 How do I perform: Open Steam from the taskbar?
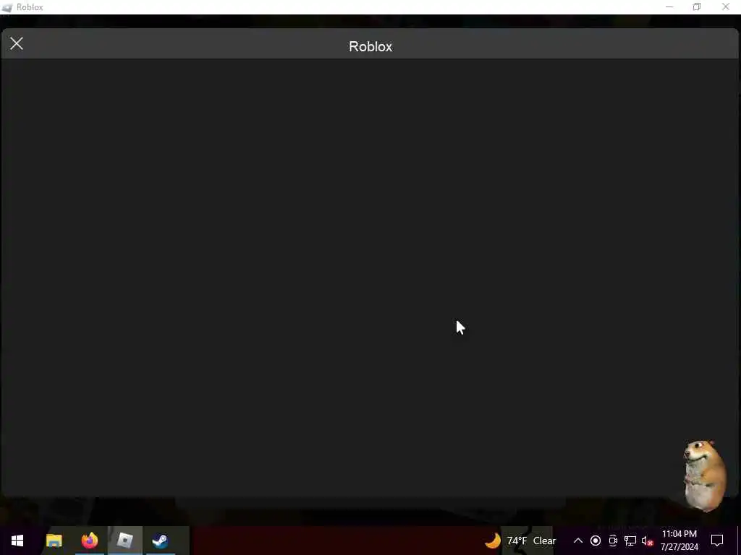[x=160, y=541]
